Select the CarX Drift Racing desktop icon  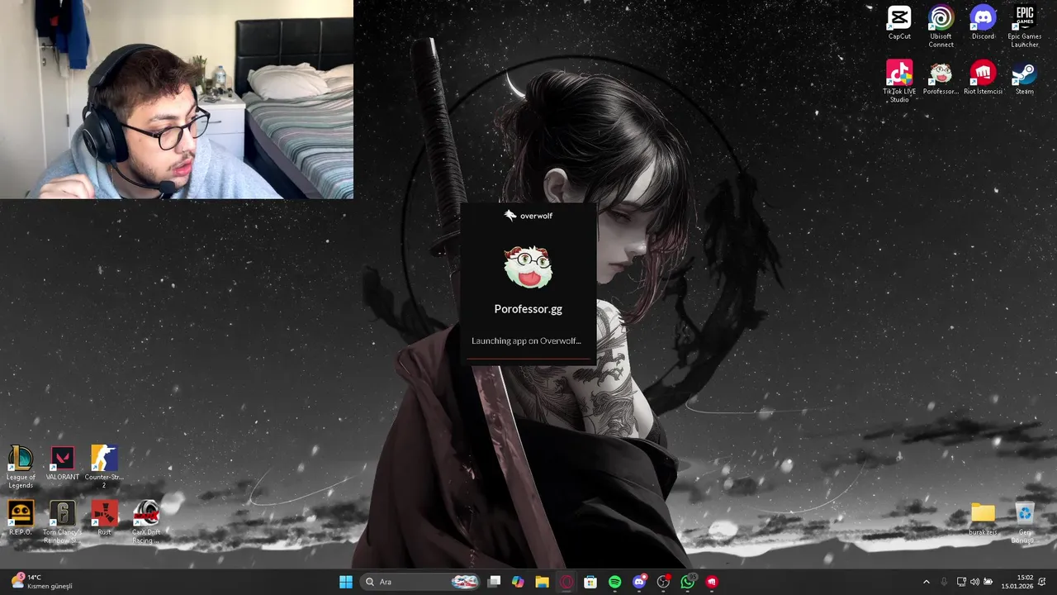146,522
